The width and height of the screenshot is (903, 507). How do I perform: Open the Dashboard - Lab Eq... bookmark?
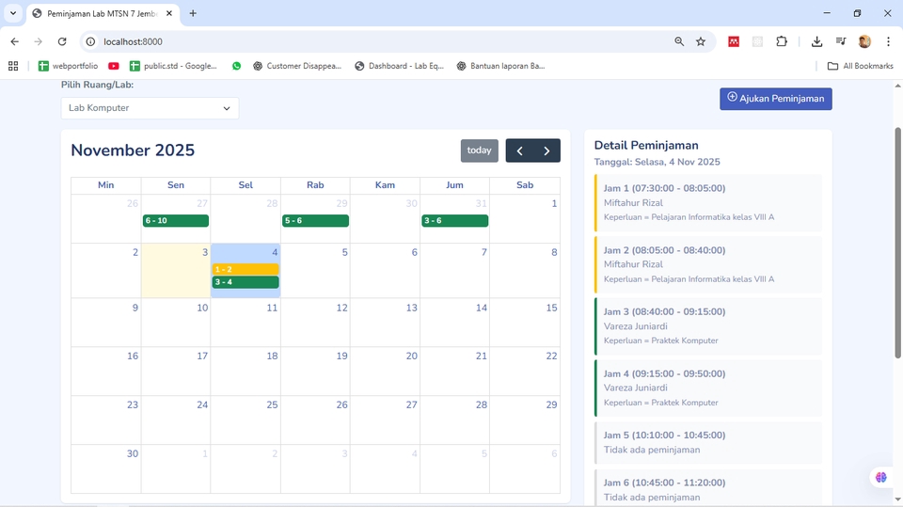tap(400, 66)
